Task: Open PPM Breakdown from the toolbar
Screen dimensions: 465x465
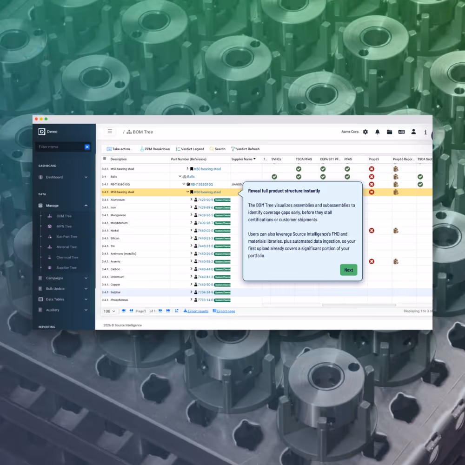Action: (x=155, y=149)
